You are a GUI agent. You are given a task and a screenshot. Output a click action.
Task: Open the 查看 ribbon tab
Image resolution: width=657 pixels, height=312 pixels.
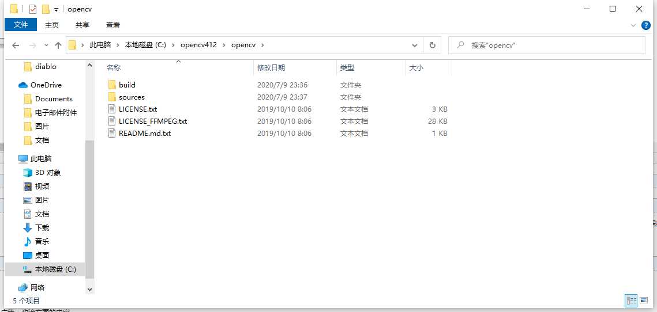coord(113,25)
